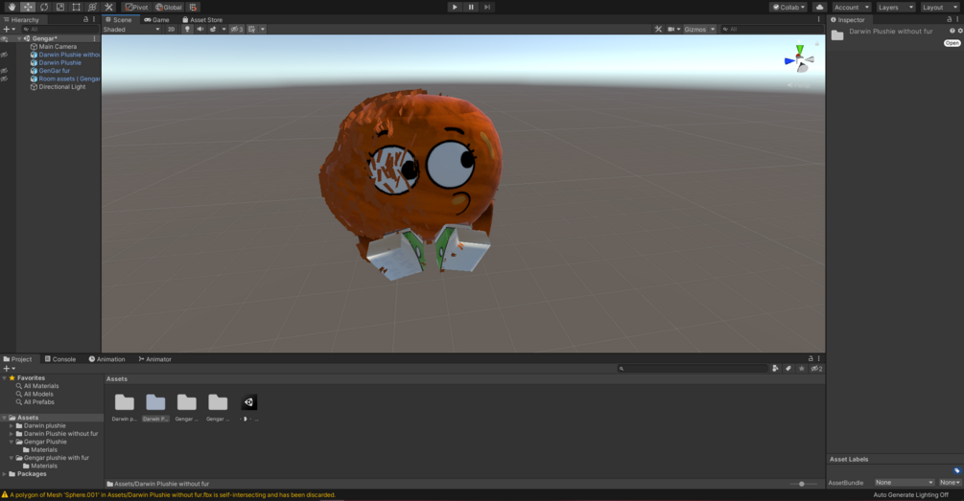
Task: Open effects dropdown arrow in scene bar
Action: [223, 29]
